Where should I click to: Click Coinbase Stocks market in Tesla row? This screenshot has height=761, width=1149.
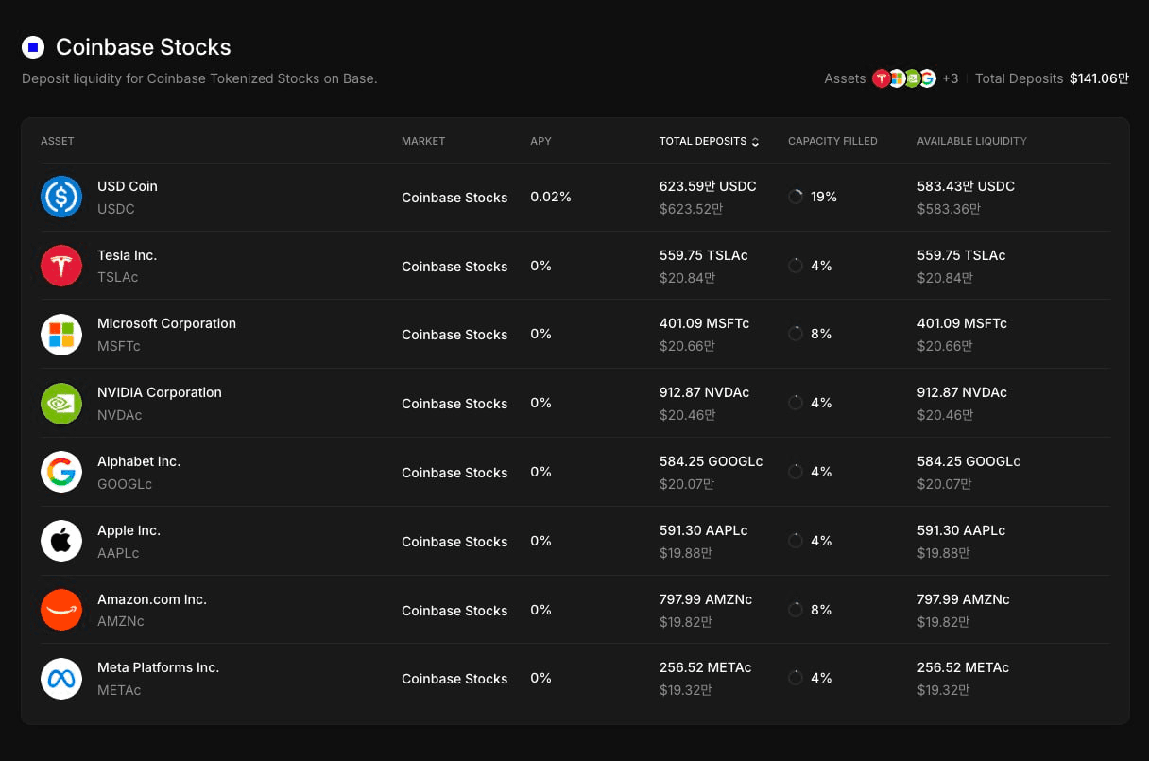point(454,267)
